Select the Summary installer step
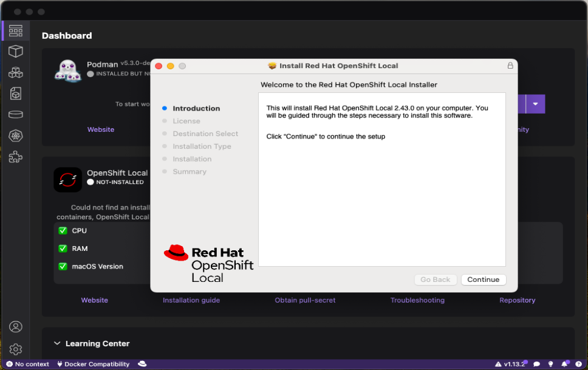 tap(190, 171)
